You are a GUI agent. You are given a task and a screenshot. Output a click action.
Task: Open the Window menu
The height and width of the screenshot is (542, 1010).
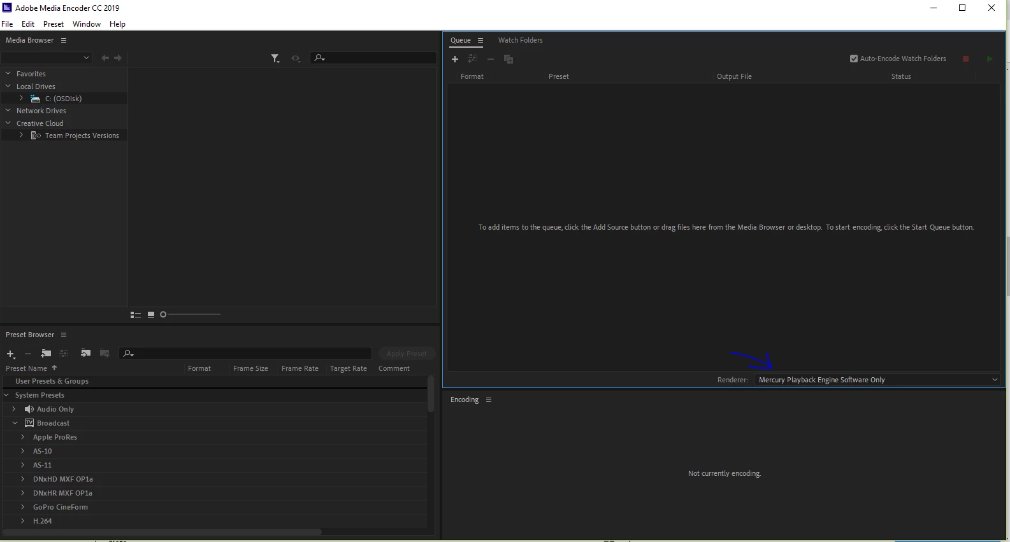pyautogui.click(x=87, y=24)
